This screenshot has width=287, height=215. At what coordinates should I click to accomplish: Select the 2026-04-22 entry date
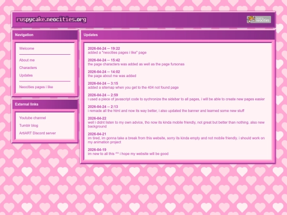tap(97, 118)
